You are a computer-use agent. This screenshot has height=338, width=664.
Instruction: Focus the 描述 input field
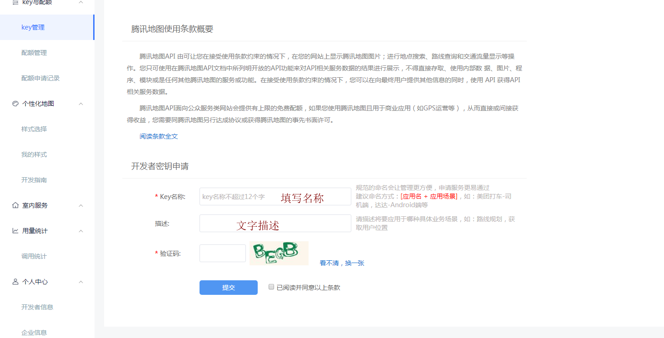coord(275,223)
